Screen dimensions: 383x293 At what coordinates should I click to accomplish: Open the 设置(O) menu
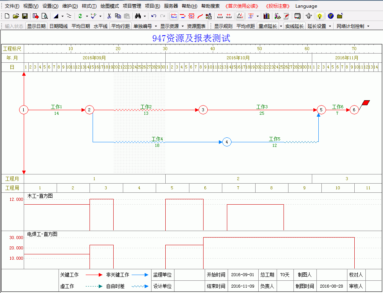(51, 6)
